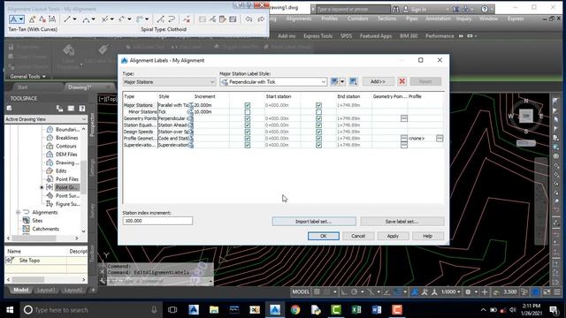Image resolution: width=566 pixels, height=318 pixels.
Task: Select the curve drawing tool in layout toolbar
Action: [x=86, y=19]
